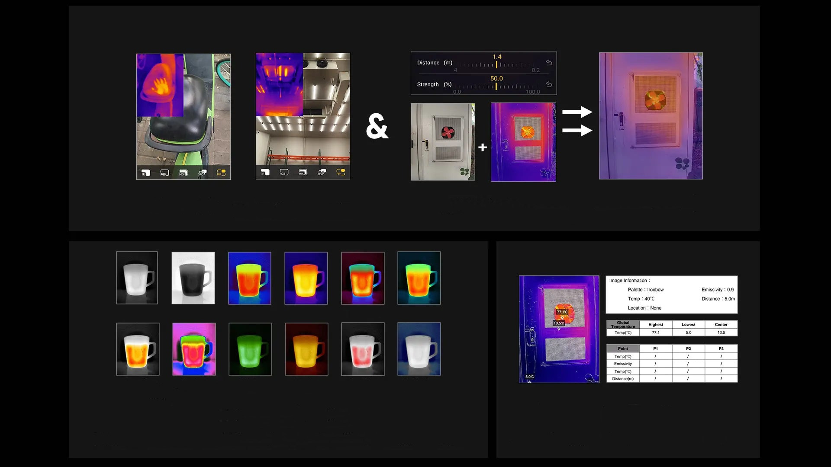The height and width of the screenshot is (467, 831).
Task: Select the blue background white mug palette
Action: 419,349
